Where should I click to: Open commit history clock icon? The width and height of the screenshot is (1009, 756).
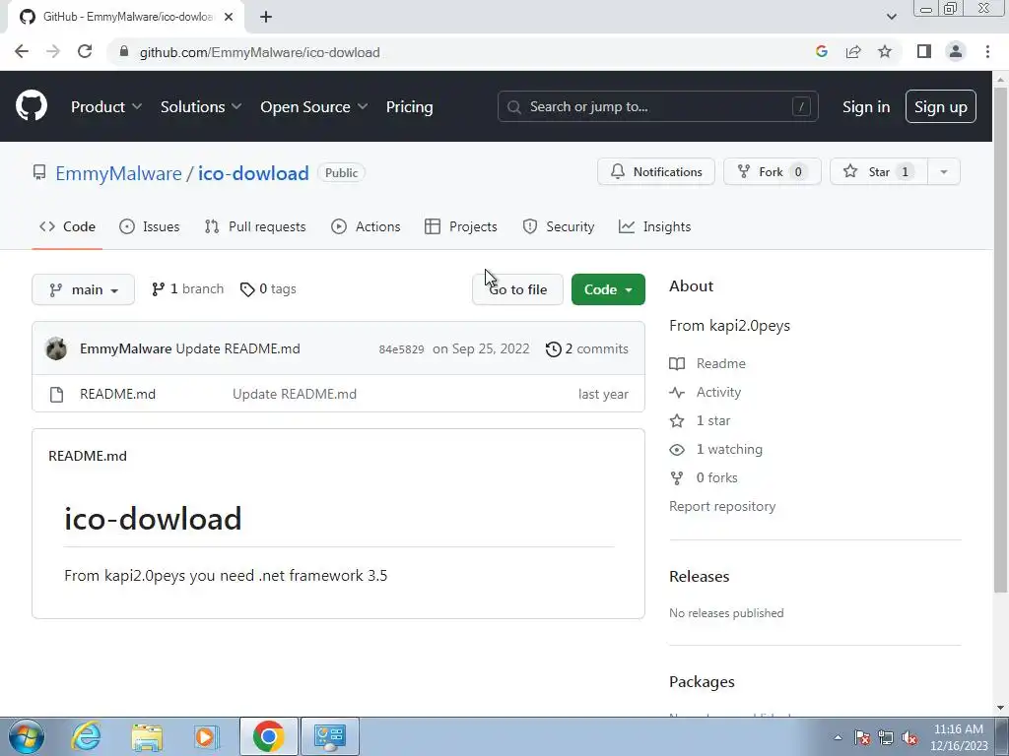coord(554,349)
